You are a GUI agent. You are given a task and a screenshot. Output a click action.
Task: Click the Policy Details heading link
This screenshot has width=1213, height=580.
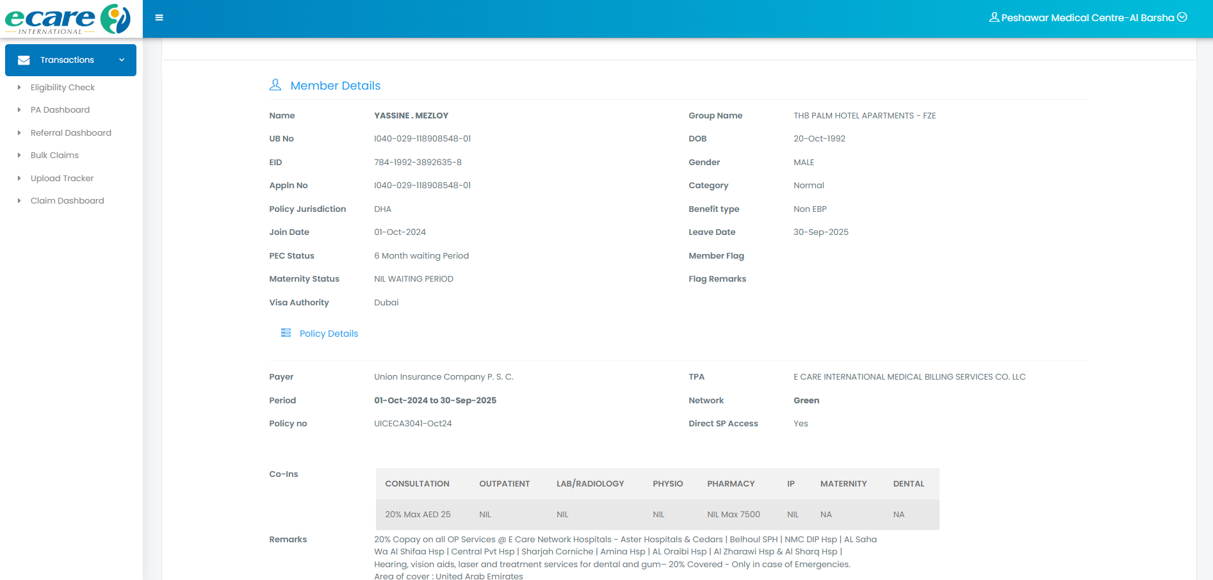[329, 334]
